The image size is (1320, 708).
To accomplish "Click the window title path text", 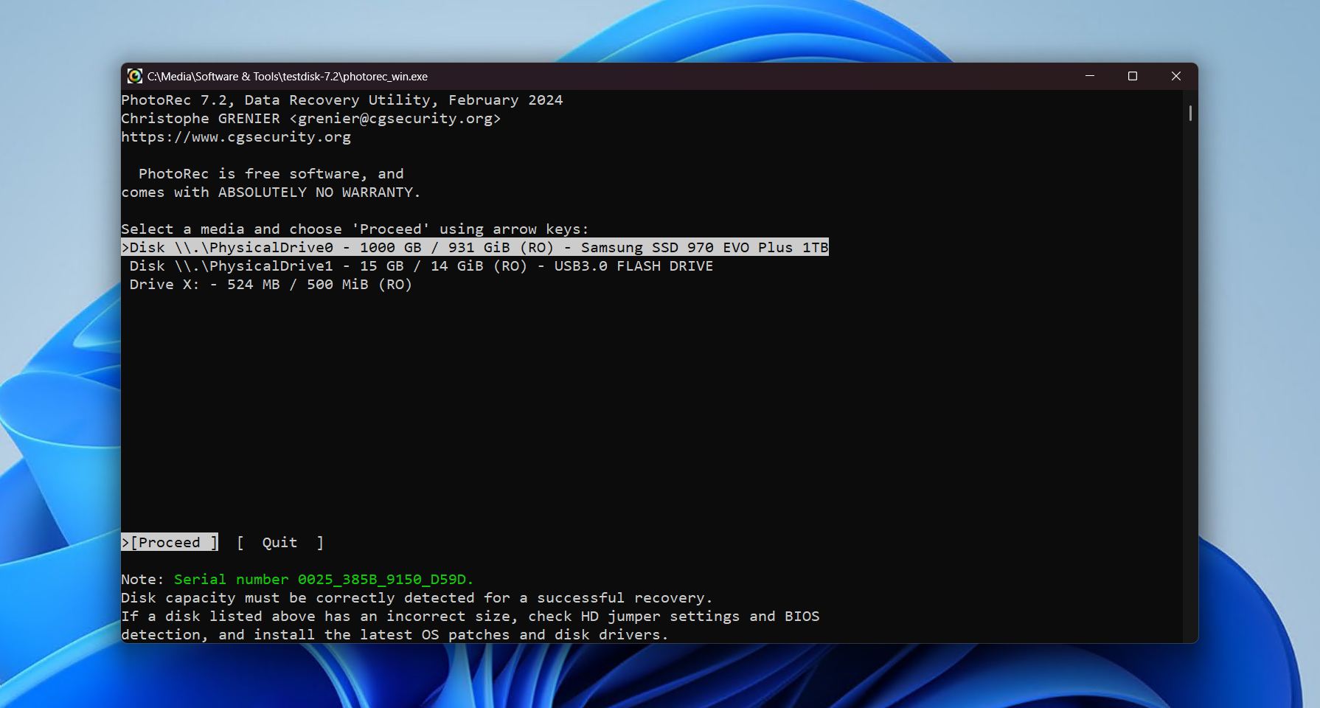I will [x=287, y=77].
